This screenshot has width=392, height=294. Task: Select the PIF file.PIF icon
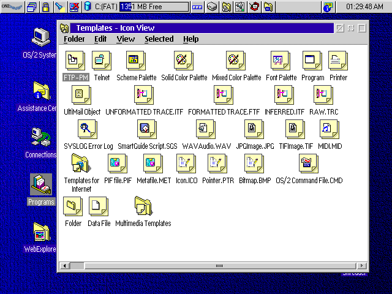118,164
